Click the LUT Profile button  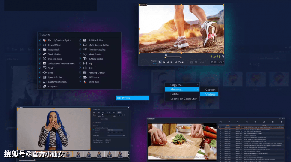[x=133, y=98]
